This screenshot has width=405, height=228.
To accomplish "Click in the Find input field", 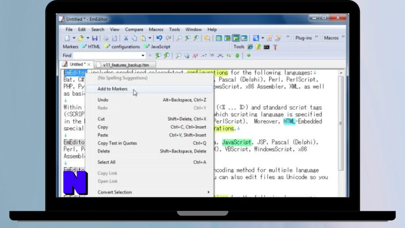I will (x=107, y=55).
